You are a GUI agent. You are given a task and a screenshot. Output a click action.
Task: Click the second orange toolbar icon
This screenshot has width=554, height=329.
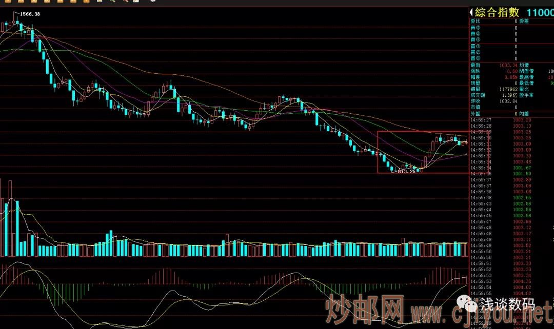pyautogui.click(x=22, y=2)
